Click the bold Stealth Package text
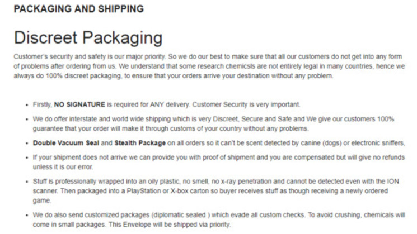 point(139,142)
